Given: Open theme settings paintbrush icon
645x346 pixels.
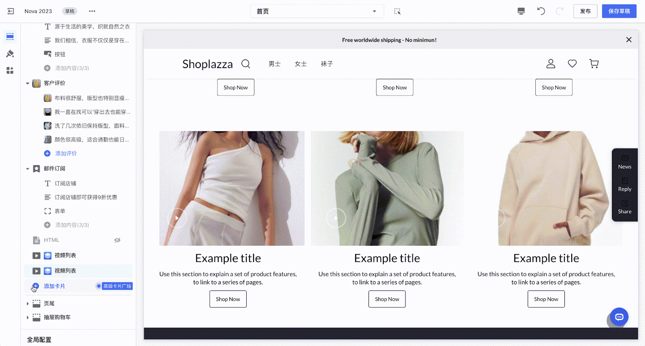Looking at the screenshot, I should click(10, 54).
